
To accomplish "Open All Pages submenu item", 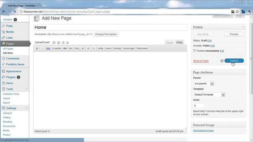I will coord(8,49).
